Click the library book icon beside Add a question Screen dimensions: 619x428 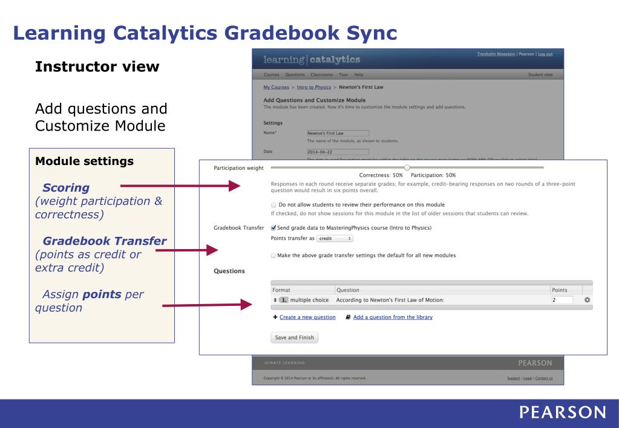click(348, 317)
